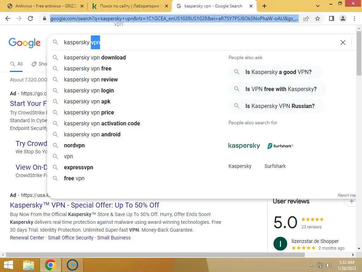Choose suggestion kaspersky vpn login
This screenshot has height=272, width=362.
point(89,90)
